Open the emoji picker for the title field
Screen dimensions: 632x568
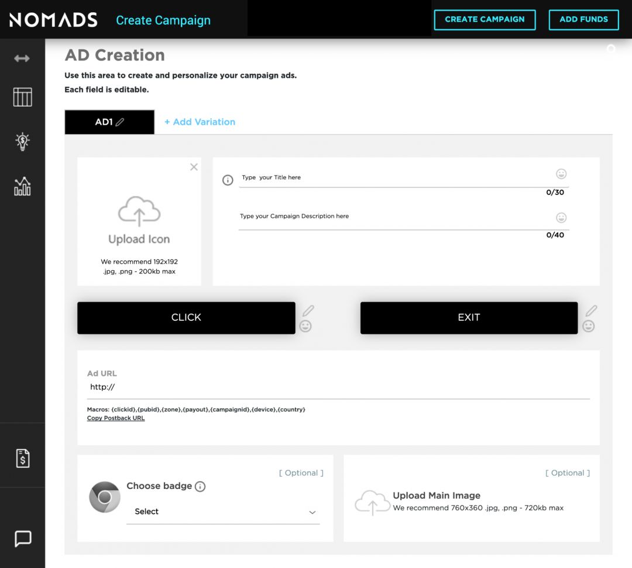[x=561, y=174]
